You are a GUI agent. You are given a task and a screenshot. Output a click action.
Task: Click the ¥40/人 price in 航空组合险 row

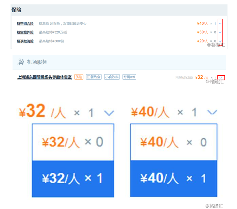click(x=203, y=23)
